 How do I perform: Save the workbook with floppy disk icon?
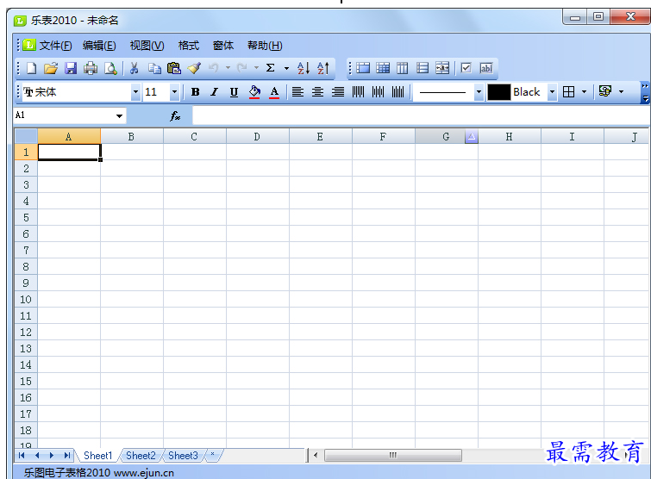(x=71, y=68)
